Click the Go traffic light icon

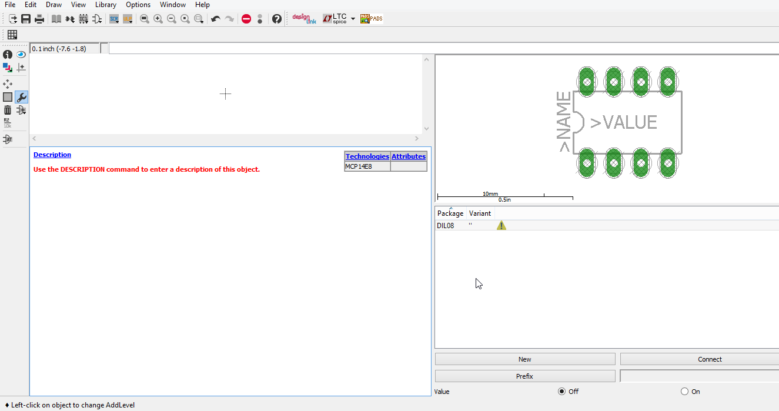point(260,19)
